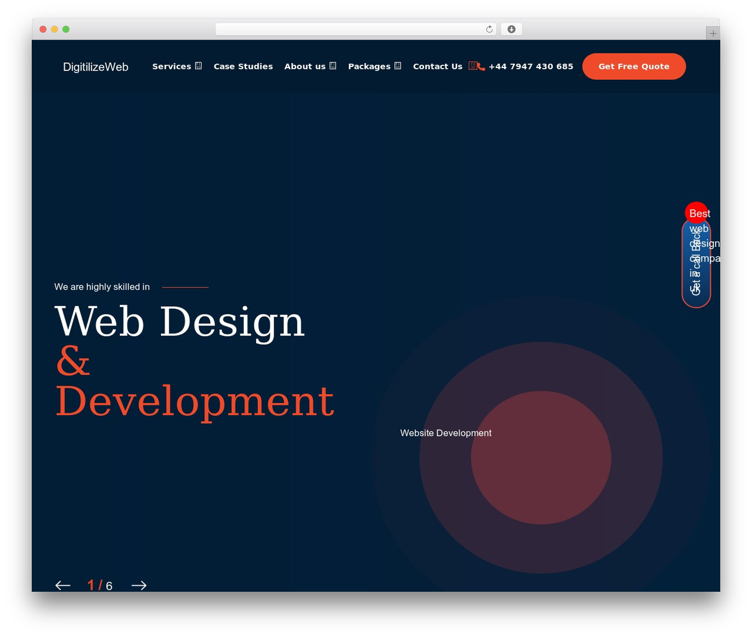Screen dimensions: 752x637
Task: Click the DigitilizeWeb logo
Action: (x=96, y=67)
